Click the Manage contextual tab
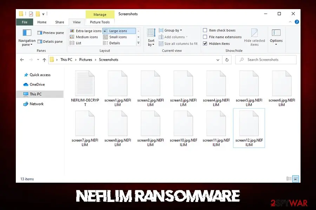316x210 pixels. coord(100,14)
